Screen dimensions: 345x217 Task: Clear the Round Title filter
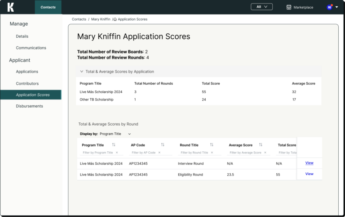tap(212, 153)
